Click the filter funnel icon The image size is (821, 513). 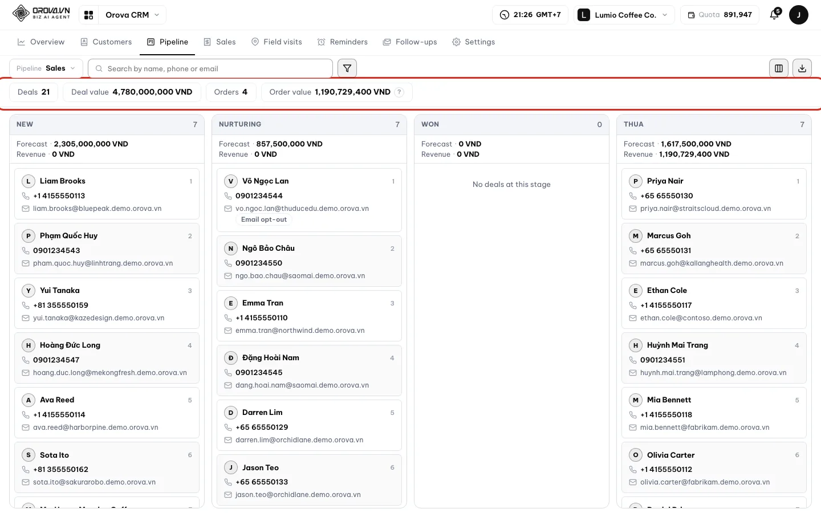point(347,68)
